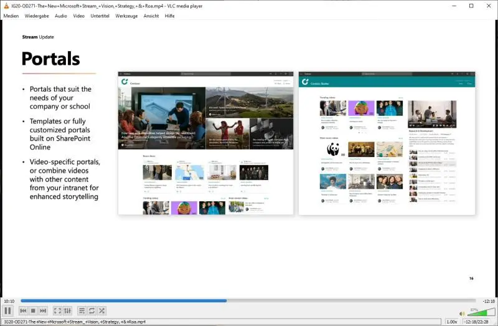
Task: Click the 1.00x playback speed indicator
Action: point(451,322)
